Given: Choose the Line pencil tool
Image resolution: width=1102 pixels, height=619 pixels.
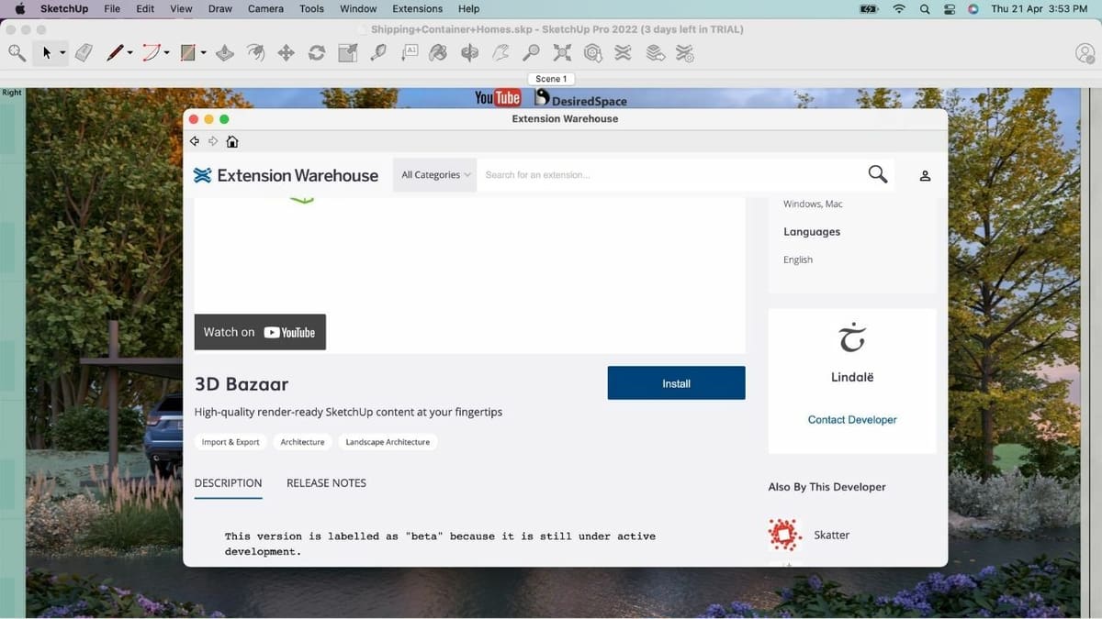Looking at the screenshot, I should [x=114, y=53].
